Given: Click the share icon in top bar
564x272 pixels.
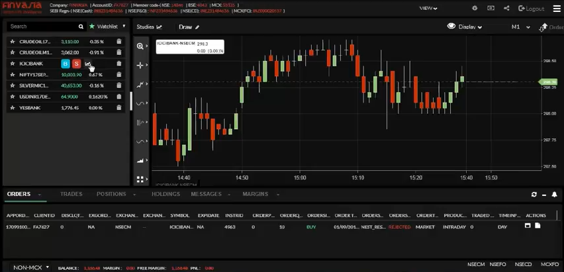Looking at the screenshot, I should [506, 8].
